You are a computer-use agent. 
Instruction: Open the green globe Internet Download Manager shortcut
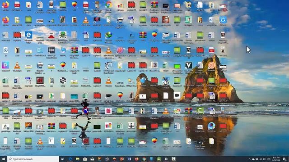pyautogui.click(x=108, y=35)
